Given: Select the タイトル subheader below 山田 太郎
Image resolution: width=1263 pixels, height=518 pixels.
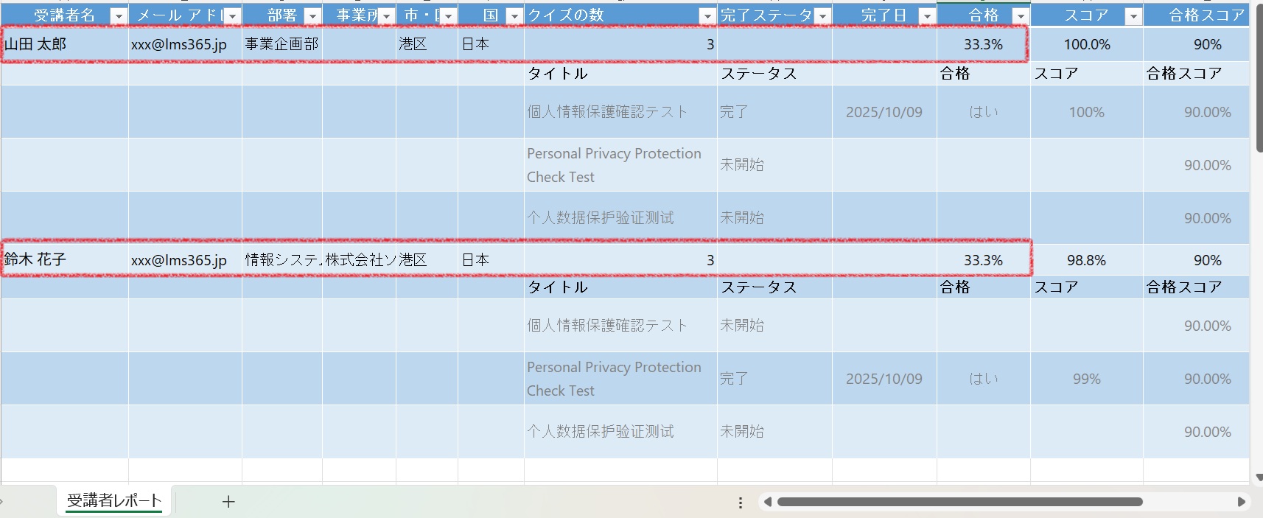Looking at the screenshot, I should click(620, 74).
